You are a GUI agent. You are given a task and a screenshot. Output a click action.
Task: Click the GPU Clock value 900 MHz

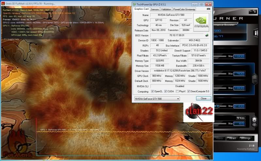[x=156, y=76]
